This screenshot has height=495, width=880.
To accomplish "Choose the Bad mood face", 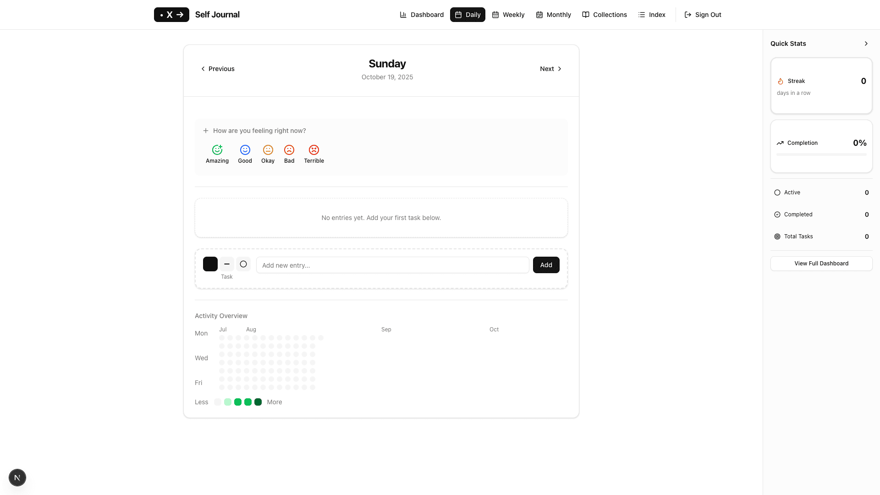I will coord(289,150).
